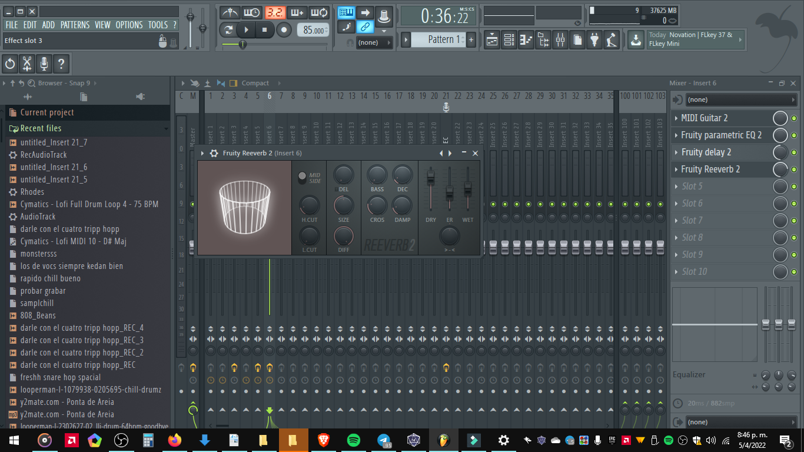Open the PATTERNS menu
Screen dimensions: 804x452
pos(75,25)
